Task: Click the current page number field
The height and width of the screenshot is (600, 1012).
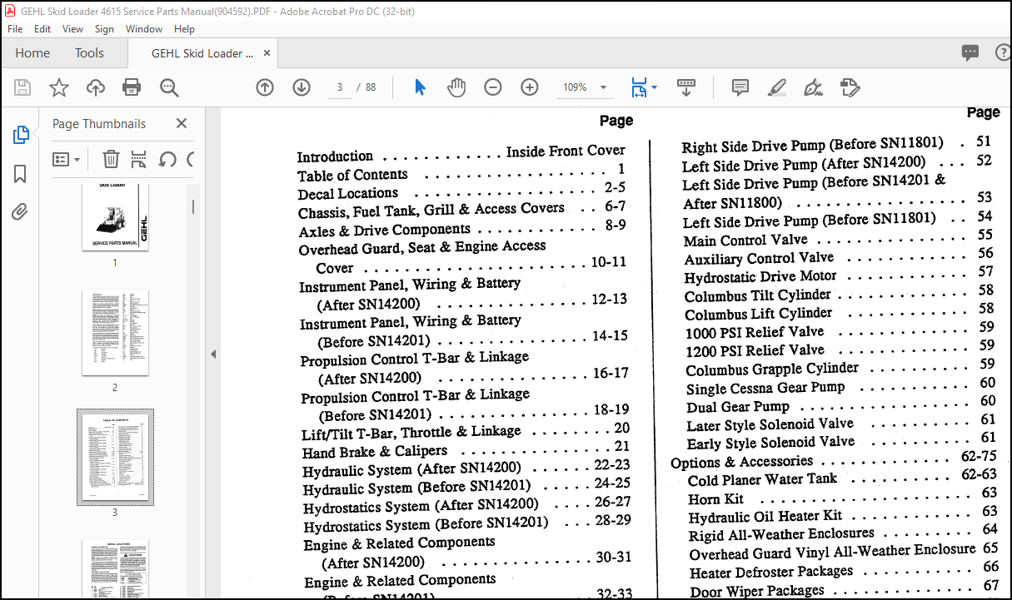Action: 339,87
